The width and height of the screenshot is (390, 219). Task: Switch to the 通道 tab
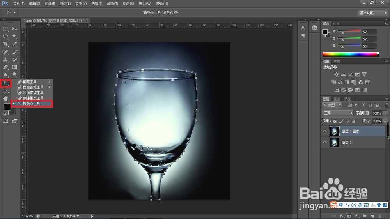pos(337,99)
